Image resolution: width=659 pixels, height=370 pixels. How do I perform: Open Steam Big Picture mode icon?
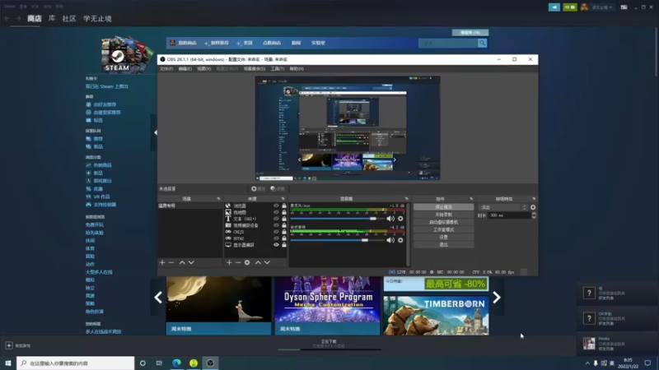point(624,7)
